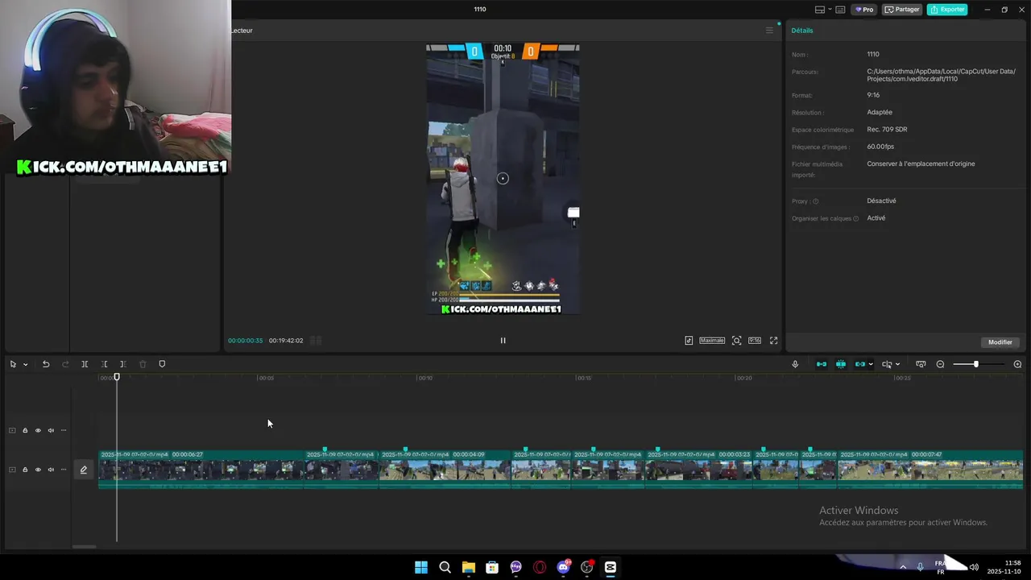Enter fullscreen preview

pos(773,340)
